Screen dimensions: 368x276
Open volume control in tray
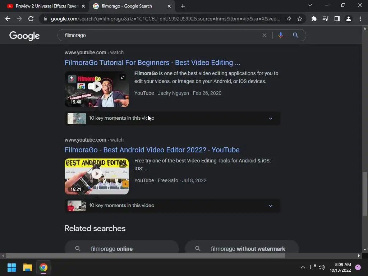coord(322,267)
